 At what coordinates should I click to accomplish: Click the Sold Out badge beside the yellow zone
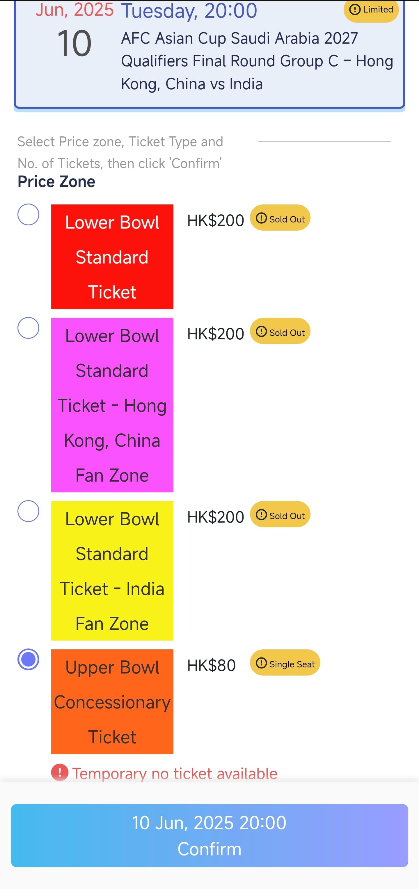coord(280,514)
